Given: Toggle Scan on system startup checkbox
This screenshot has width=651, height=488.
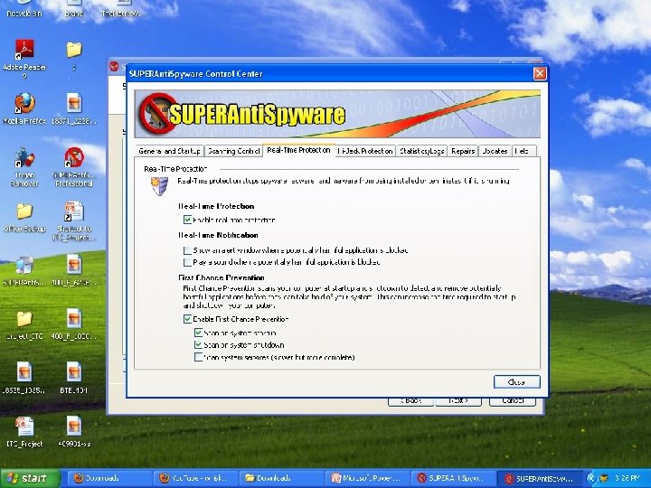Looking at the screenshot, I should (x=198, y=333).
